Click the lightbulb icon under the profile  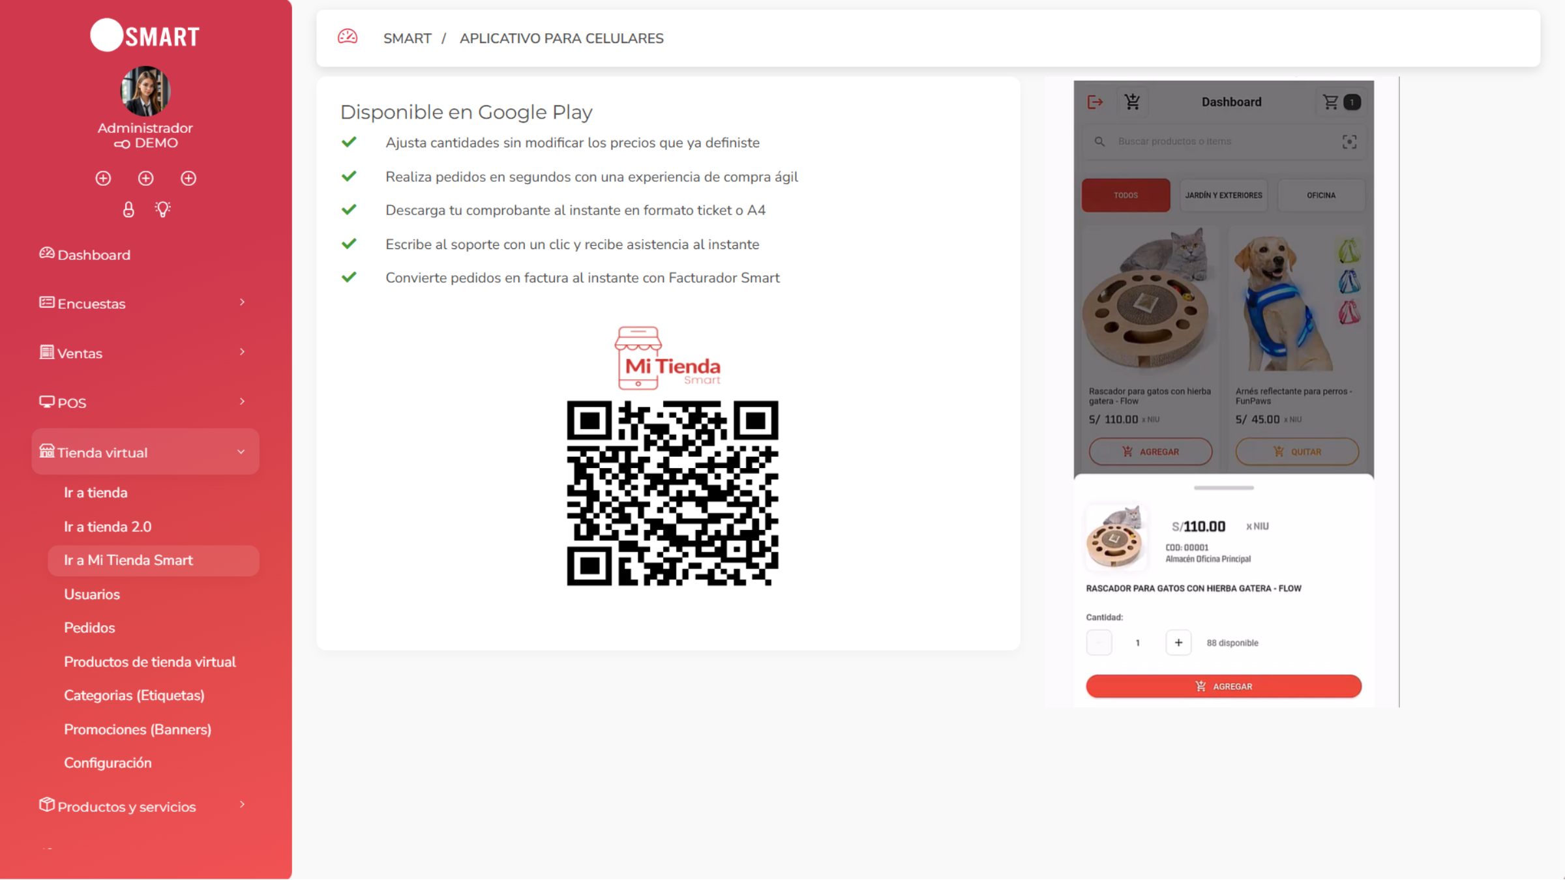(162, 209)
